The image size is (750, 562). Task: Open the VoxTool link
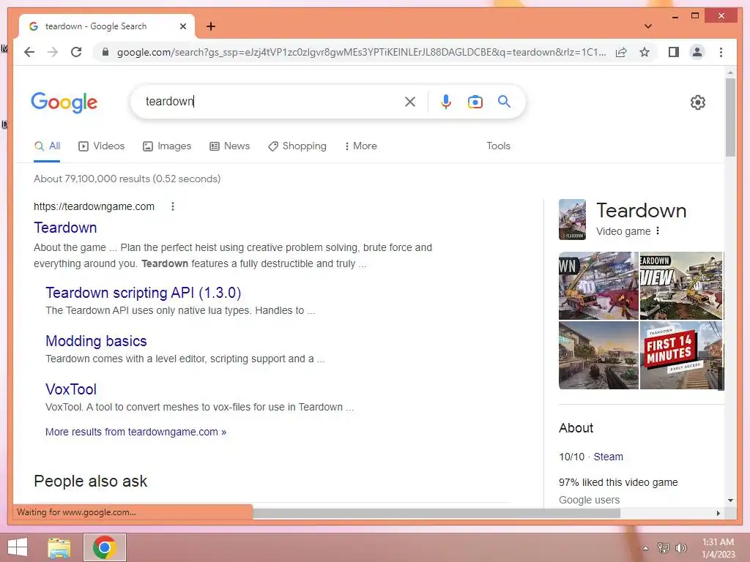pyautogui.click(x=71, y=389)
